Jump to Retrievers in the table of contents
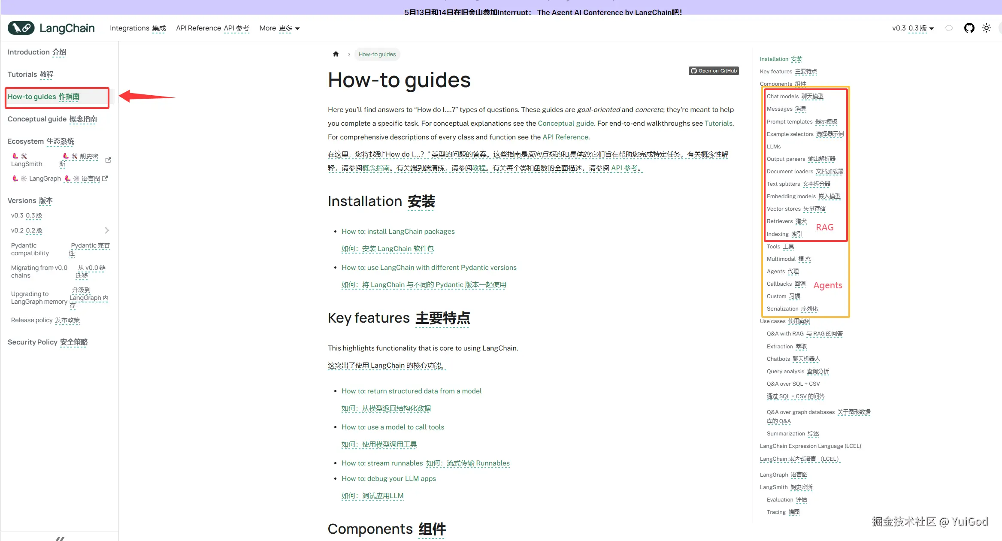Screen dimensions: 1002x541 pos(787,221)
